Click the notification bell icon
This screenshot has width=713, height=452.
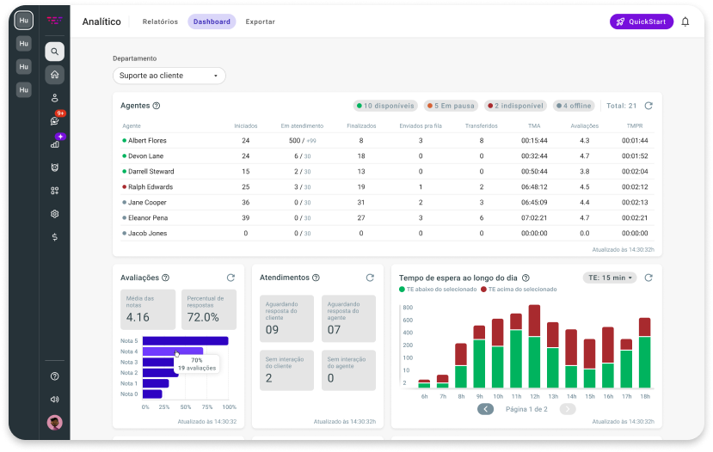[x=685, y=21]
